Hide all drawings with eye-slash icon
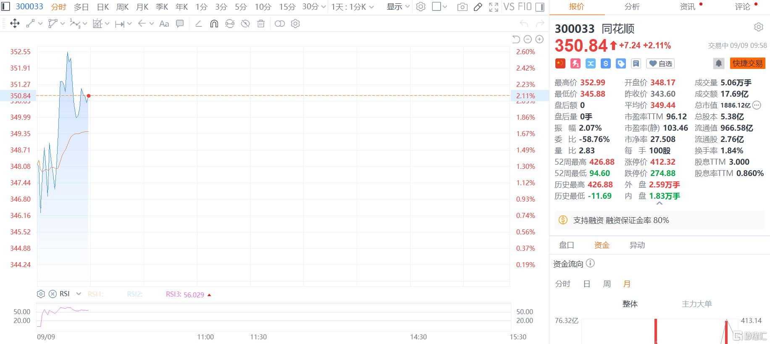The image size is (770, 344). pyautogui.click(x=245, y=24)
